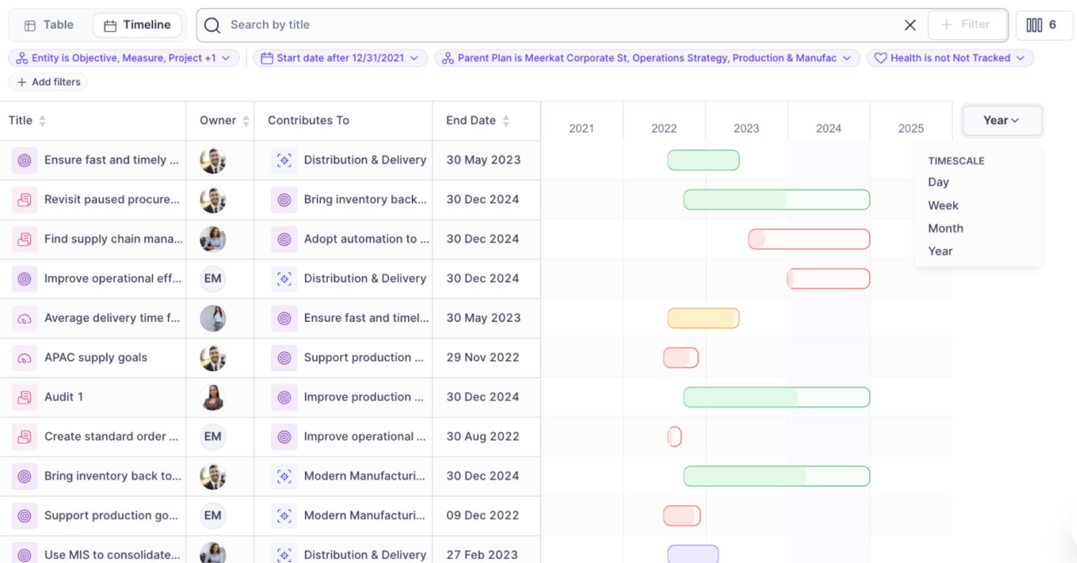This screenshot has width=1077, height=563.
Task: Expand the Health is not Not Tracked filter
Action: (950, 58)
